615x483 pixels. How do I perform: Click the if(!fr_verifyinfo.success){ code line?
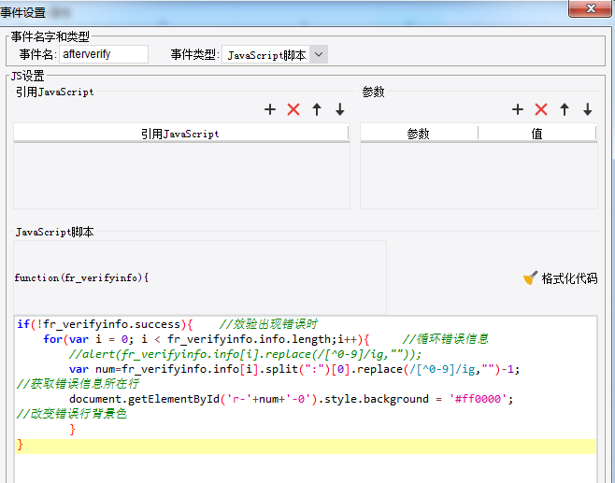pos(105,324)
